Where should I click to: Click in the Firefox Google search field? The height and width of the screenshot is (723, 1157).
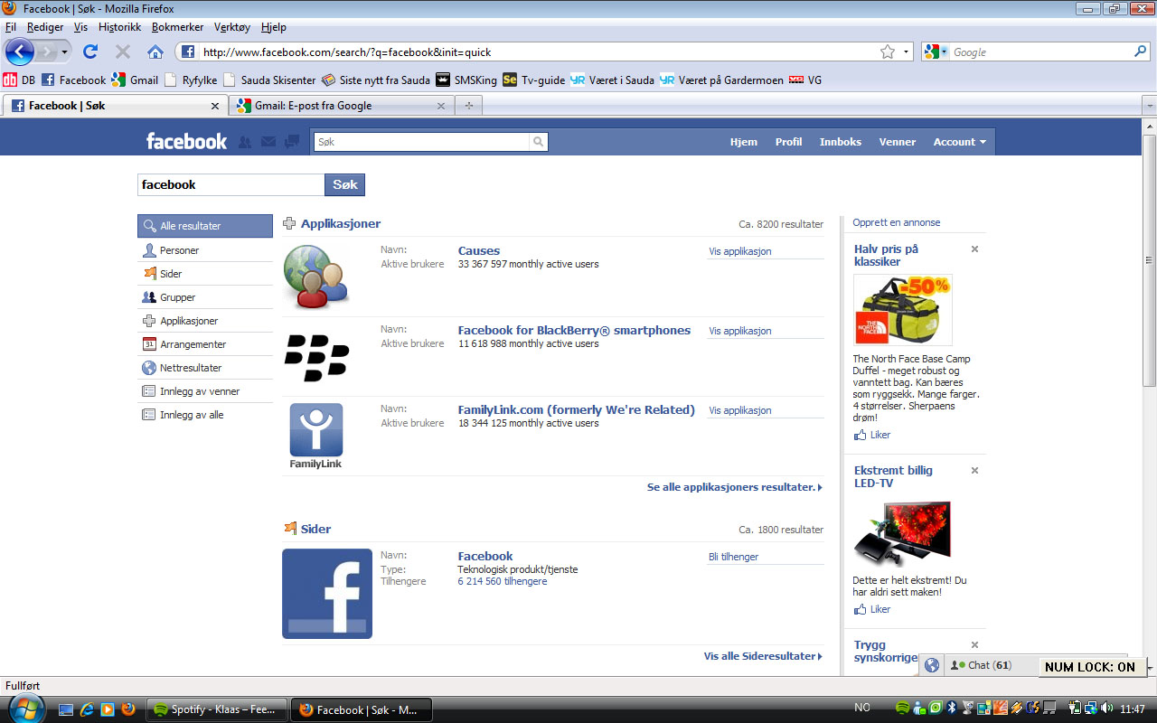1039,52
